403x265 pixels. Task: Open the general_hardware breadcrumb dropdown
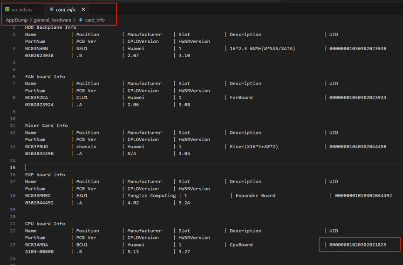tap(52, 20)
